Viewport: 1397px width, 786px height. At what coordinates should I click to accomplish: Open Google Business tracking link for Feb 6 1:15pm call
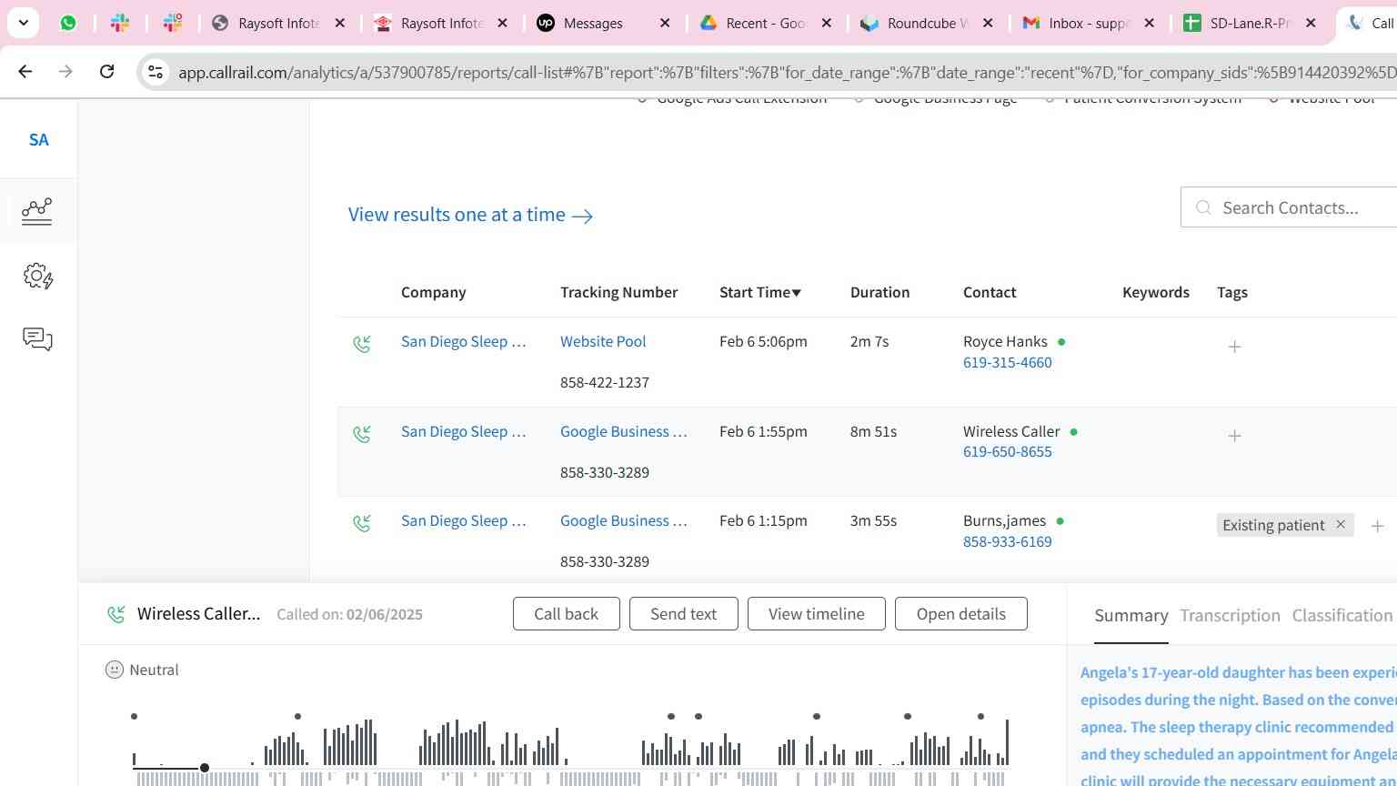click(x=624, y=521)
